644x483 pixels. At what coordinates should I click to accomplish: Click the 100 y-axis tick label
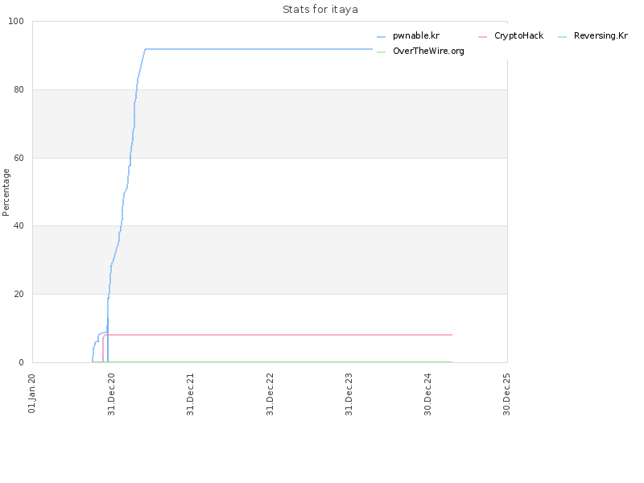click(x=16, y=22)
